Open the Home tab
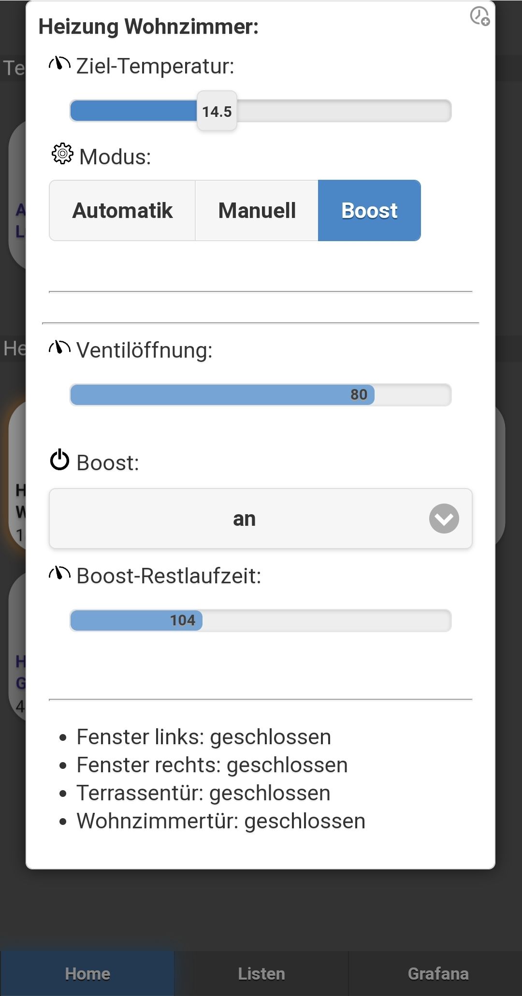 [x=87, y=973]
